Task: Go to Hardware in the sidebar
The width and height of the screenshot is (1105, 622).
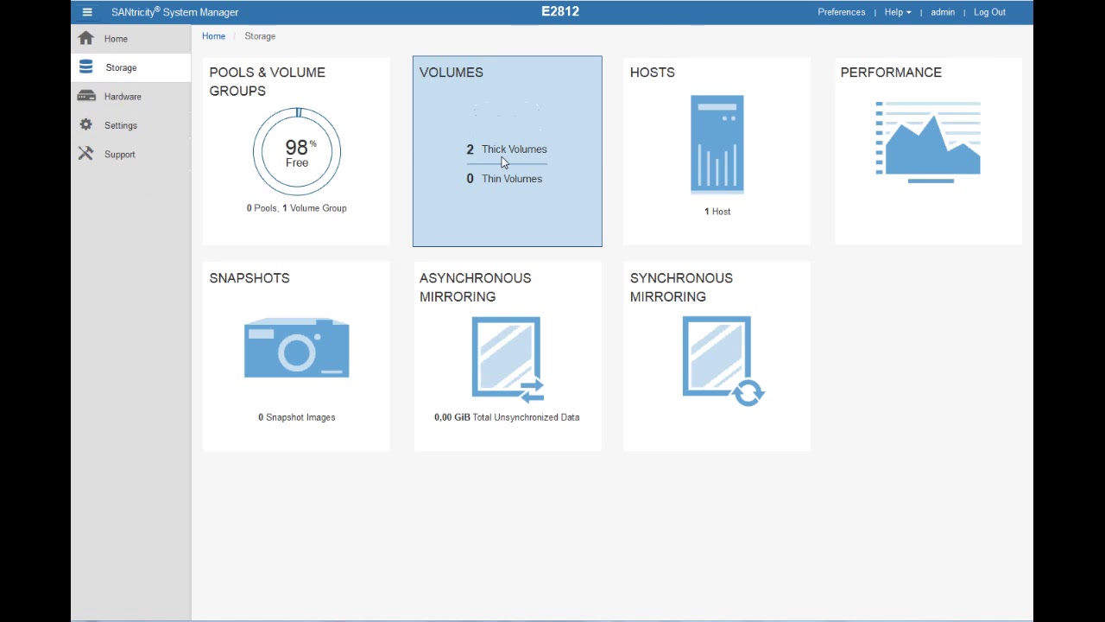Action: (x=131, y=97)
